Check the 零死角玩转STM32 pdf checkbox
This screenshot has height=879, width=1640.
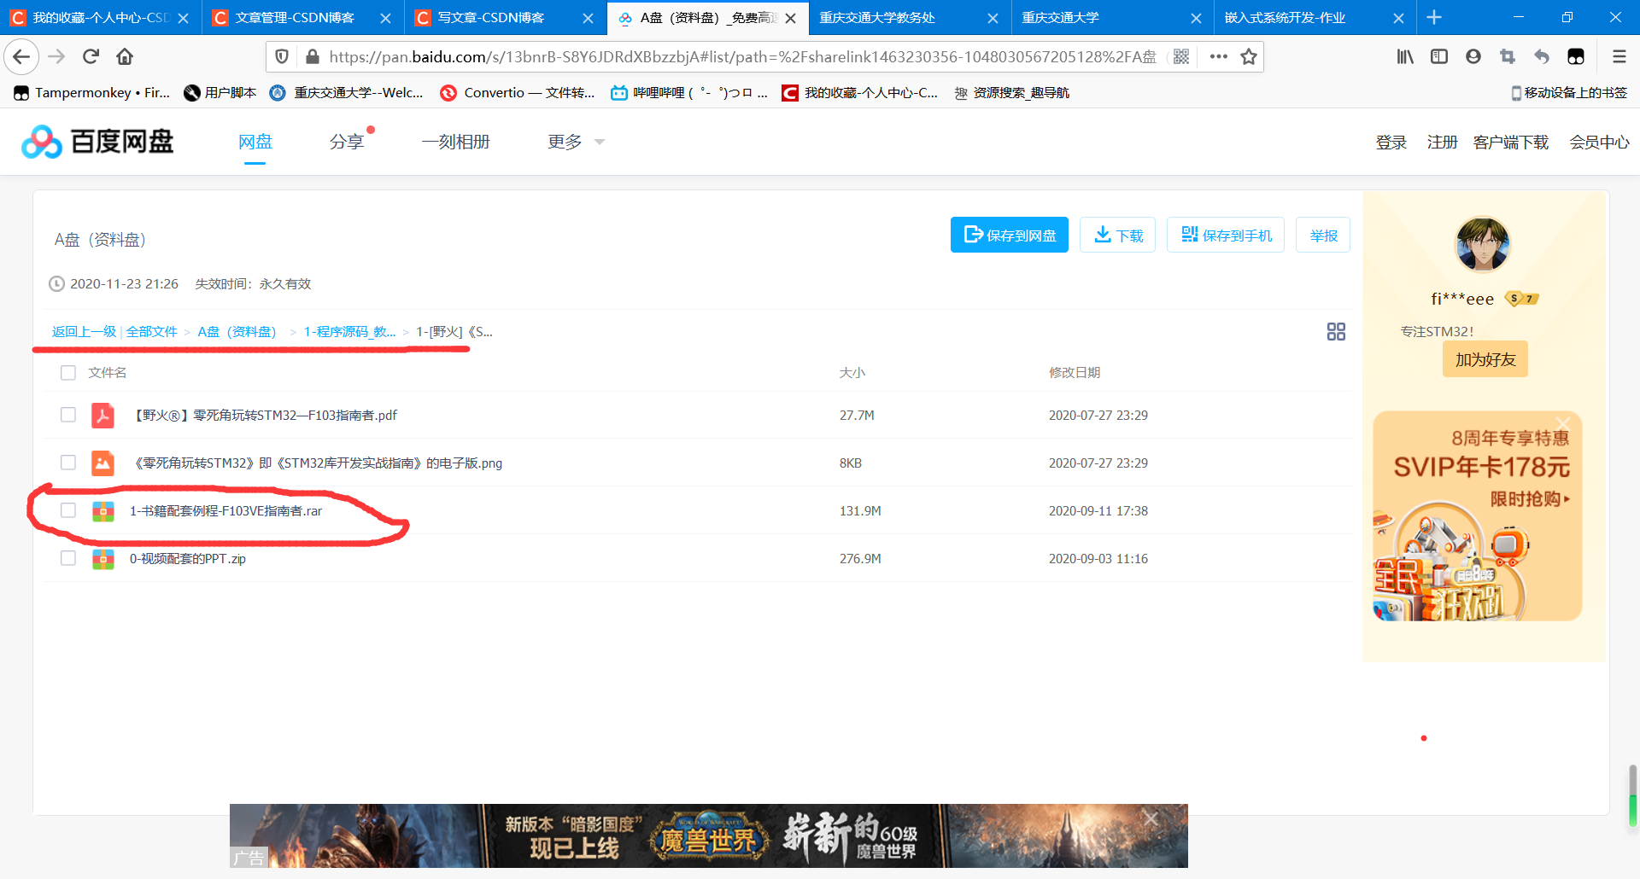[x=68, y=415]
